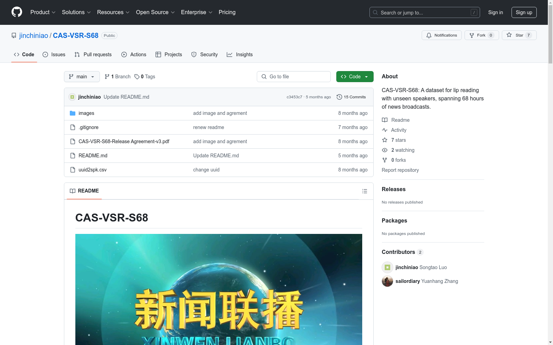
Task: Open the 'change uuid' commit message
Action: tap(206, 170)
